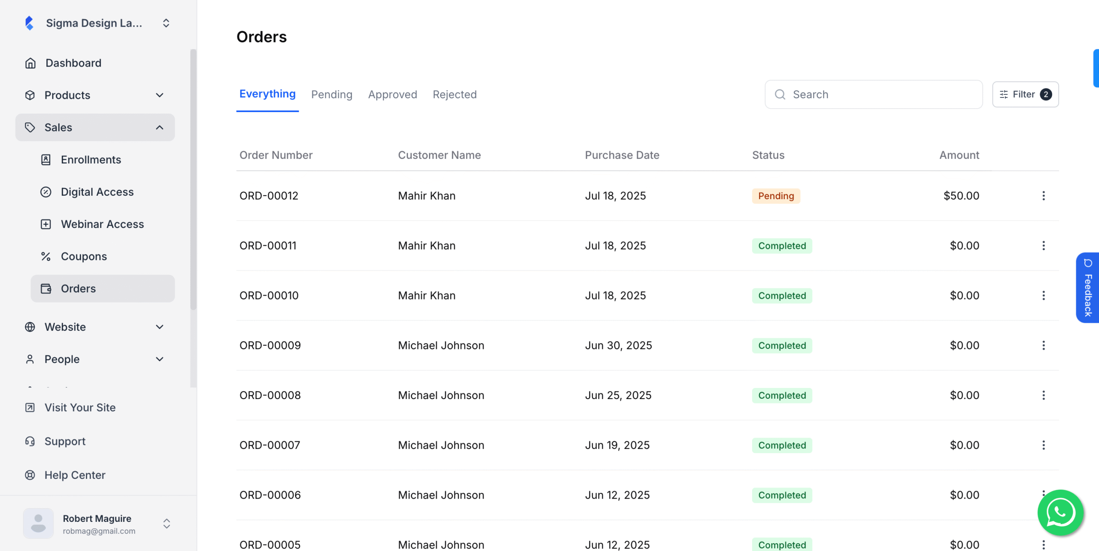Image resolution: width=1099 pixels, height=551 pixels.
Task: Open actions menu for ORD-00010
Action: click(x=1044, y=296)
